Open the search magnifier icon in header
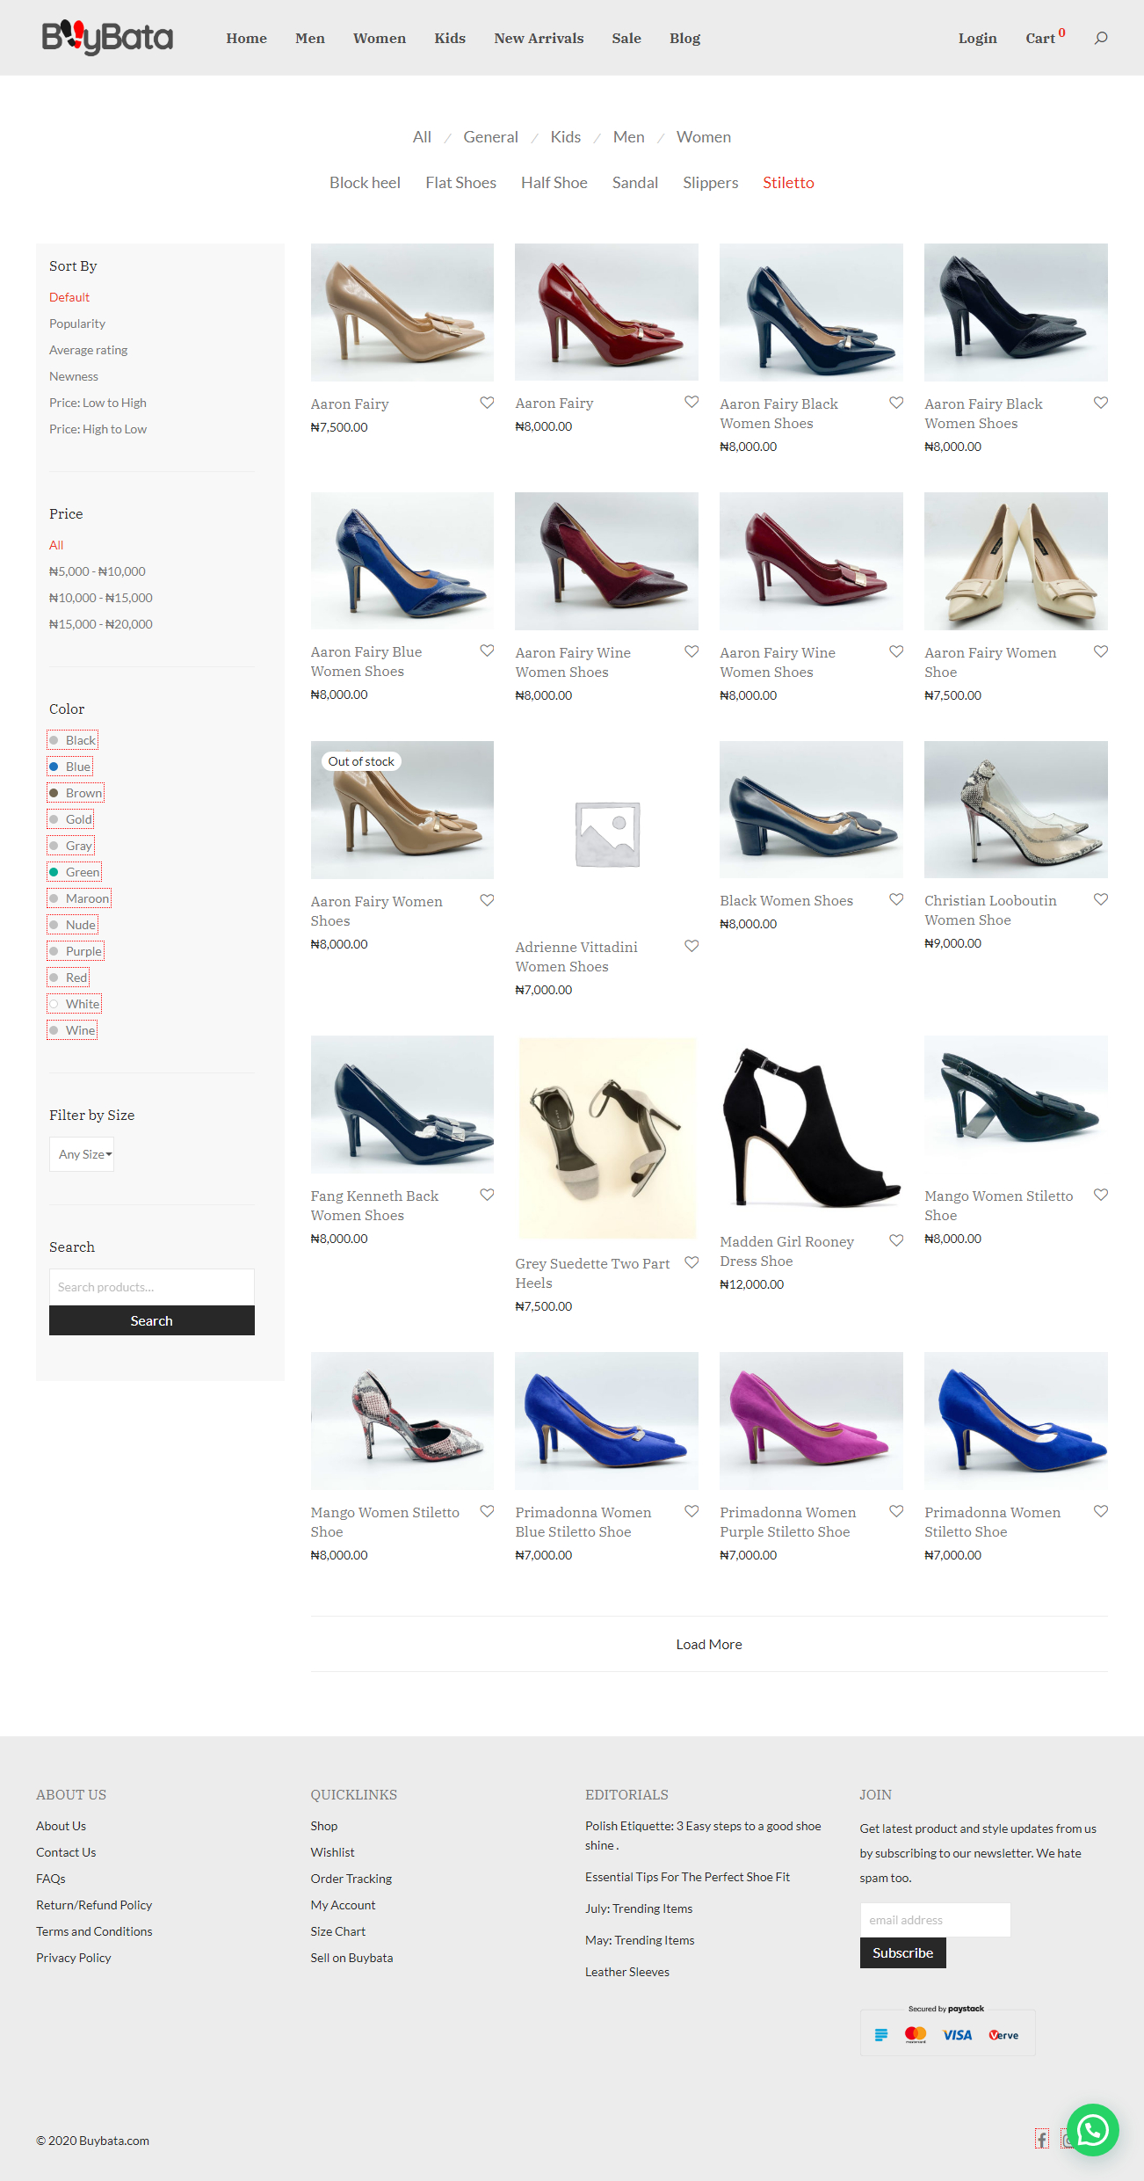This screenshot has height=2181, width=1144. (1100, 38)
